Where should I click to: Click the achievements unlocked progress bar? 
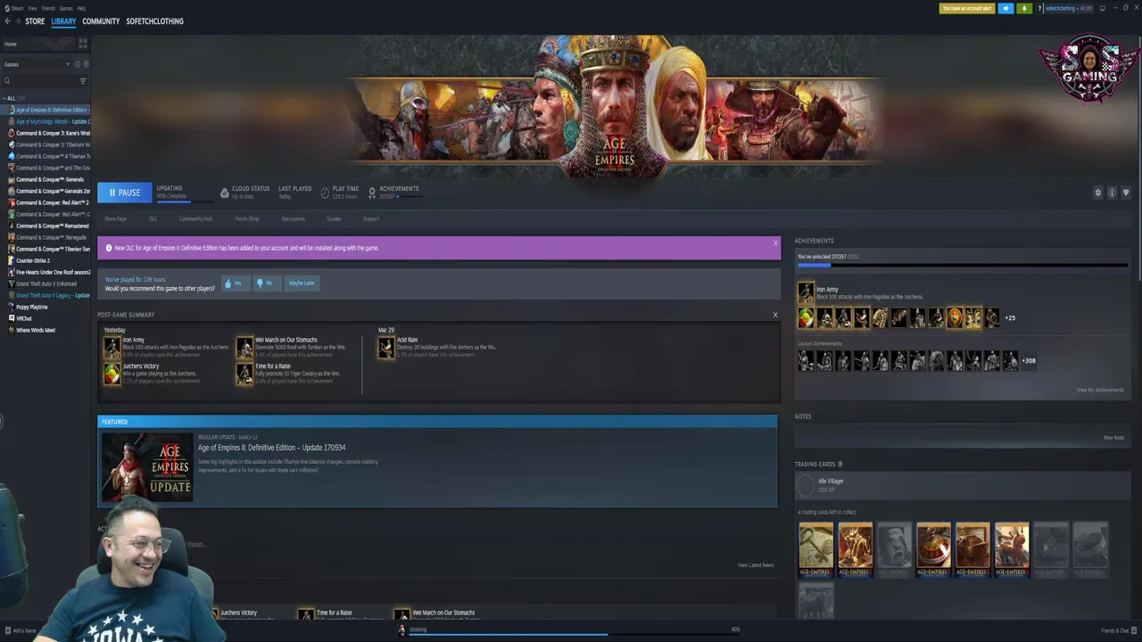tap(963, 265)
